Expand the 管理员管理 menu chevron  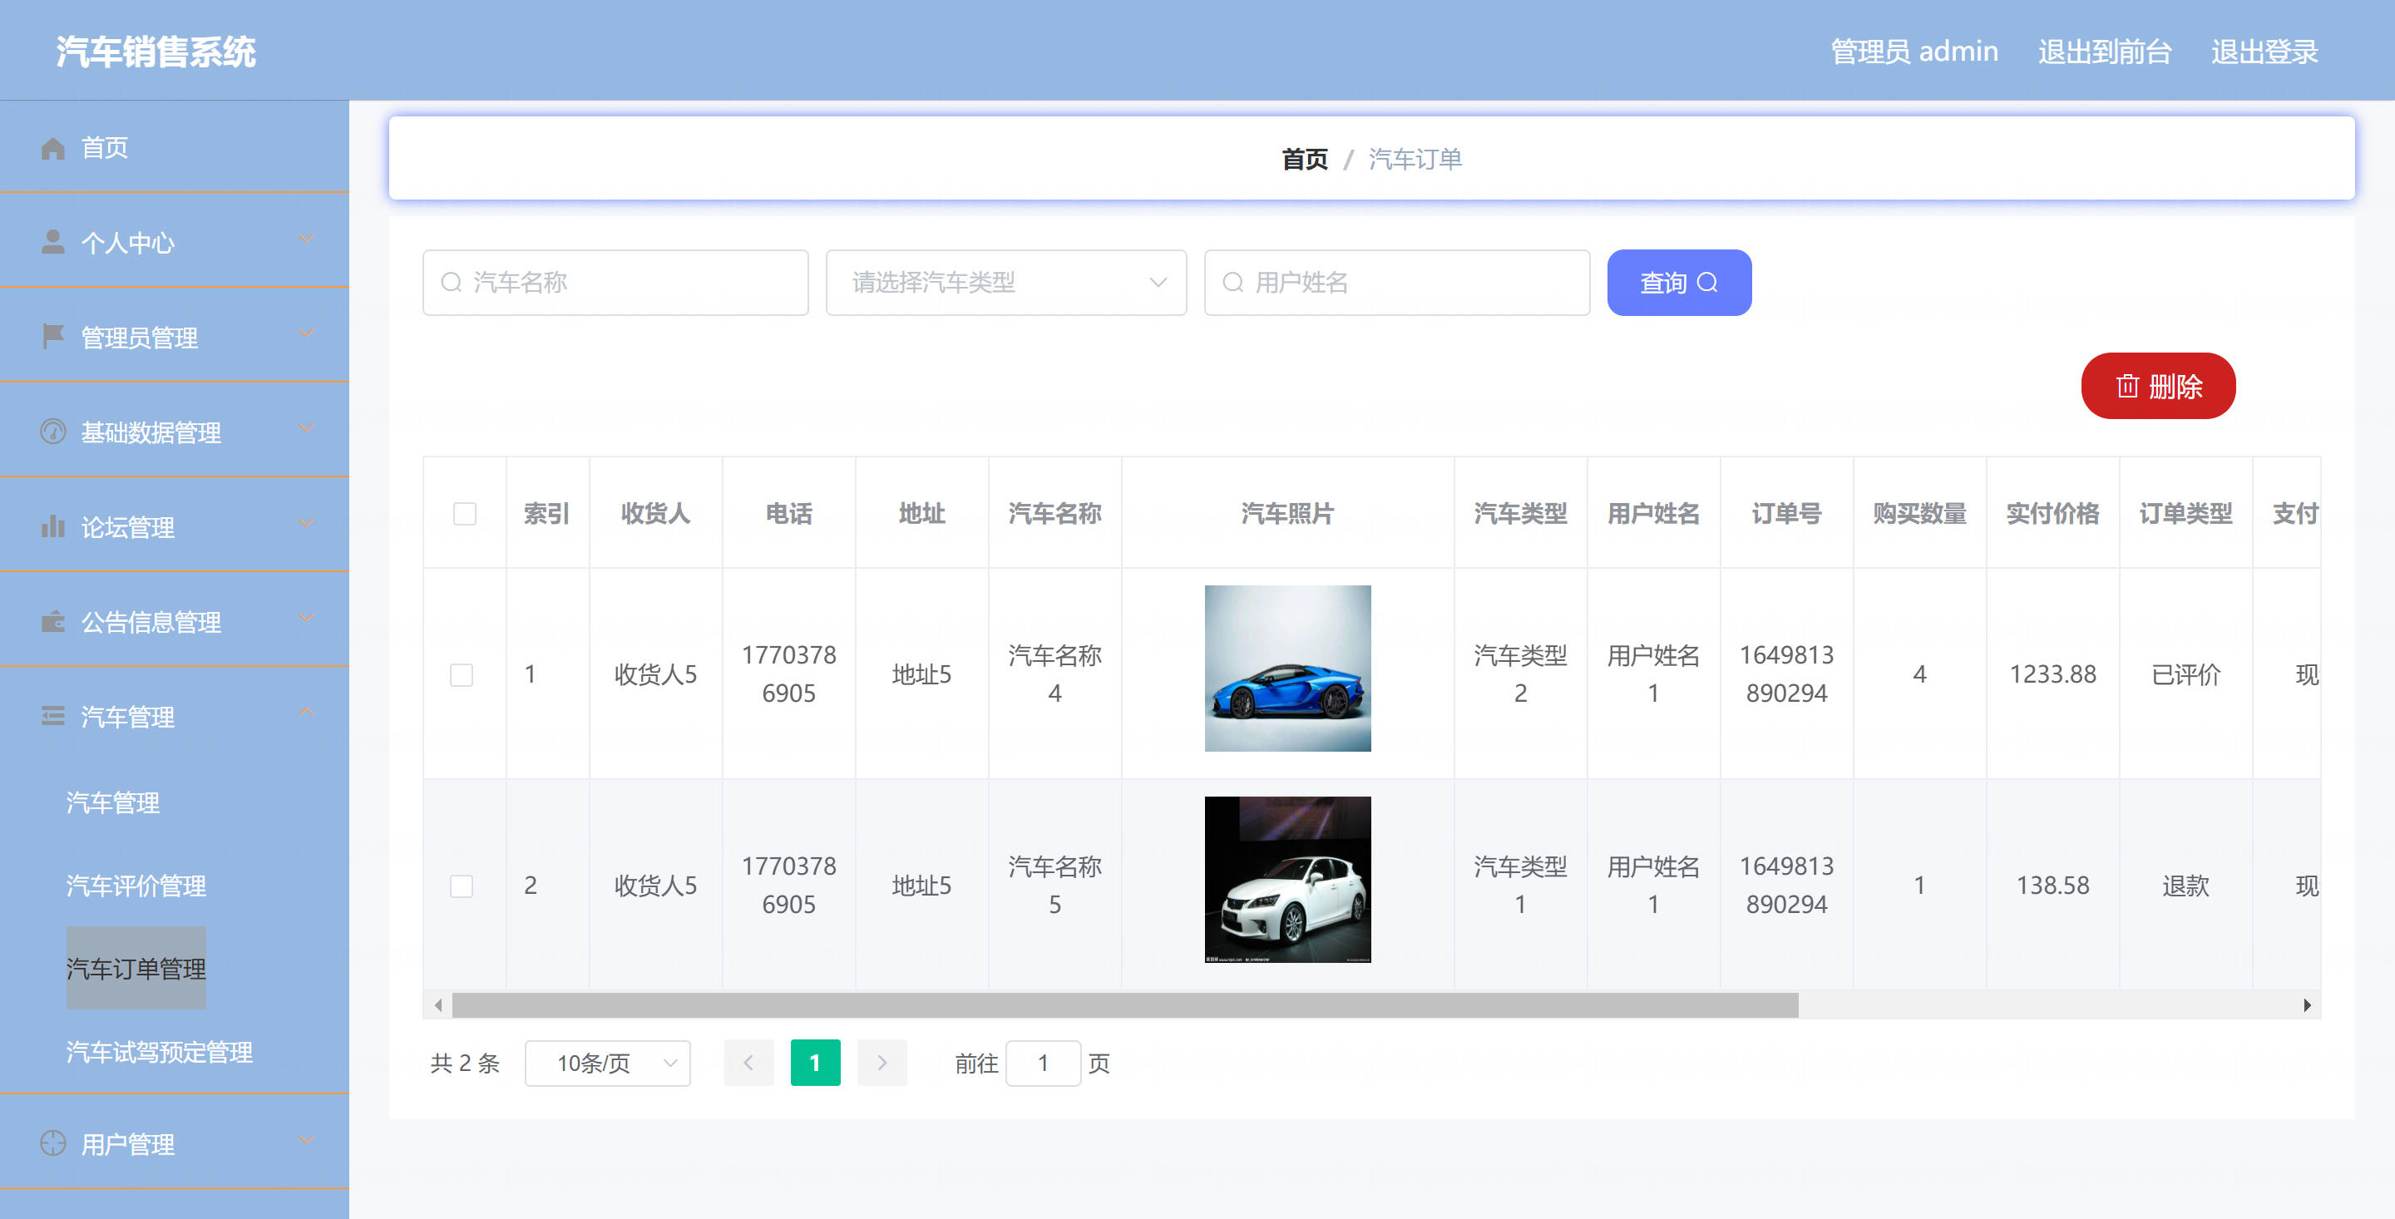[x=306, y=333]
